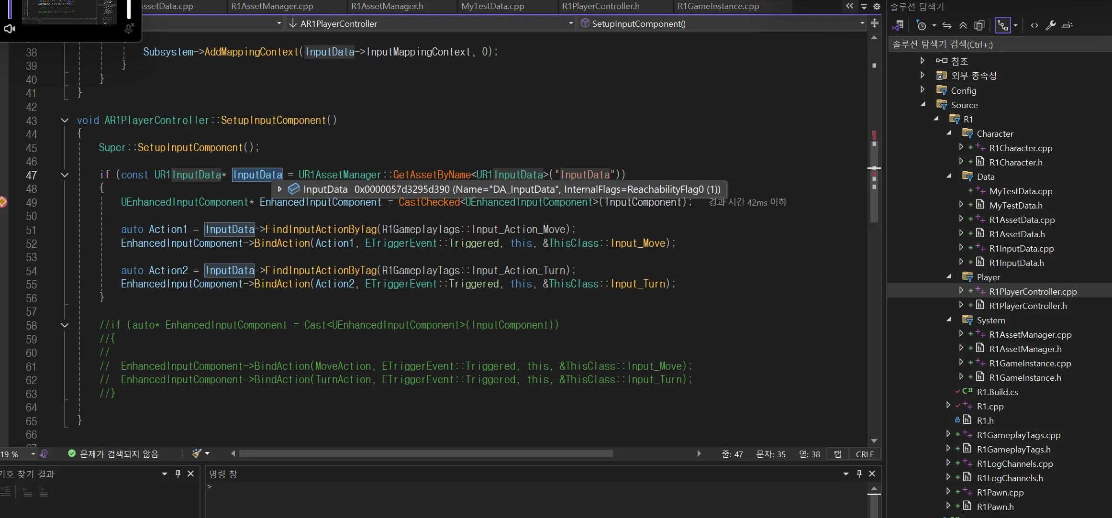Open the SetupInputComponent() member dropdown
The width and height of the screenshot is (1112, 518).
coord(862,23)
